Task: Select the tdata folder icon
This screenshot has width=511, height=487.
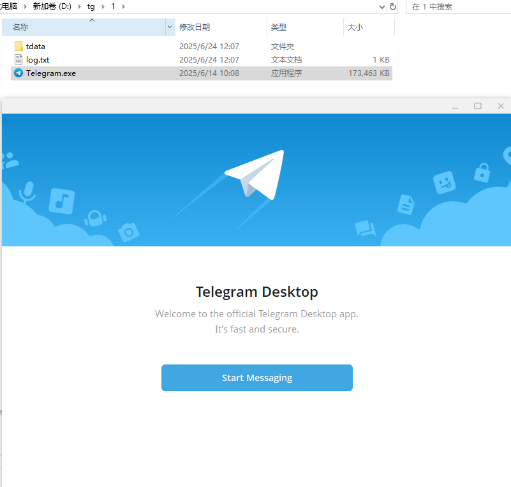Action: click(19, 46)
